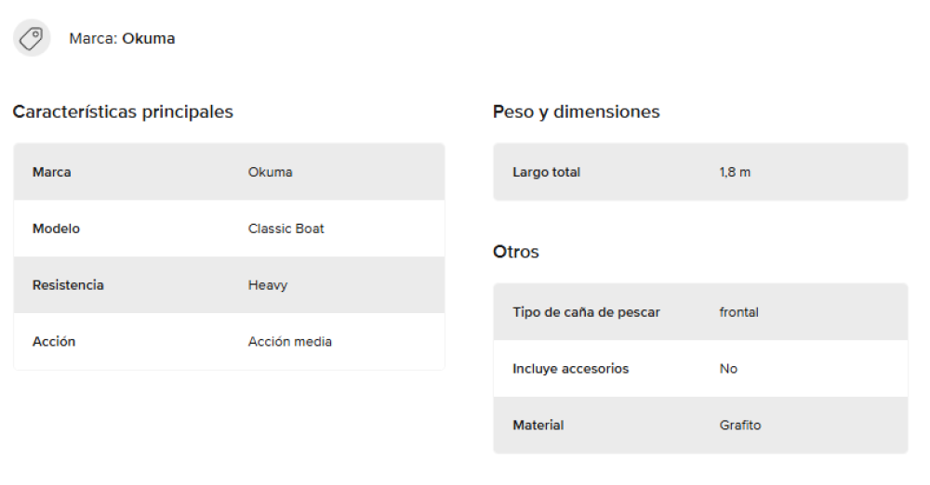Select the Acción row label
Viewport: 930px width, 485px height.
click(x=54, y=342)
